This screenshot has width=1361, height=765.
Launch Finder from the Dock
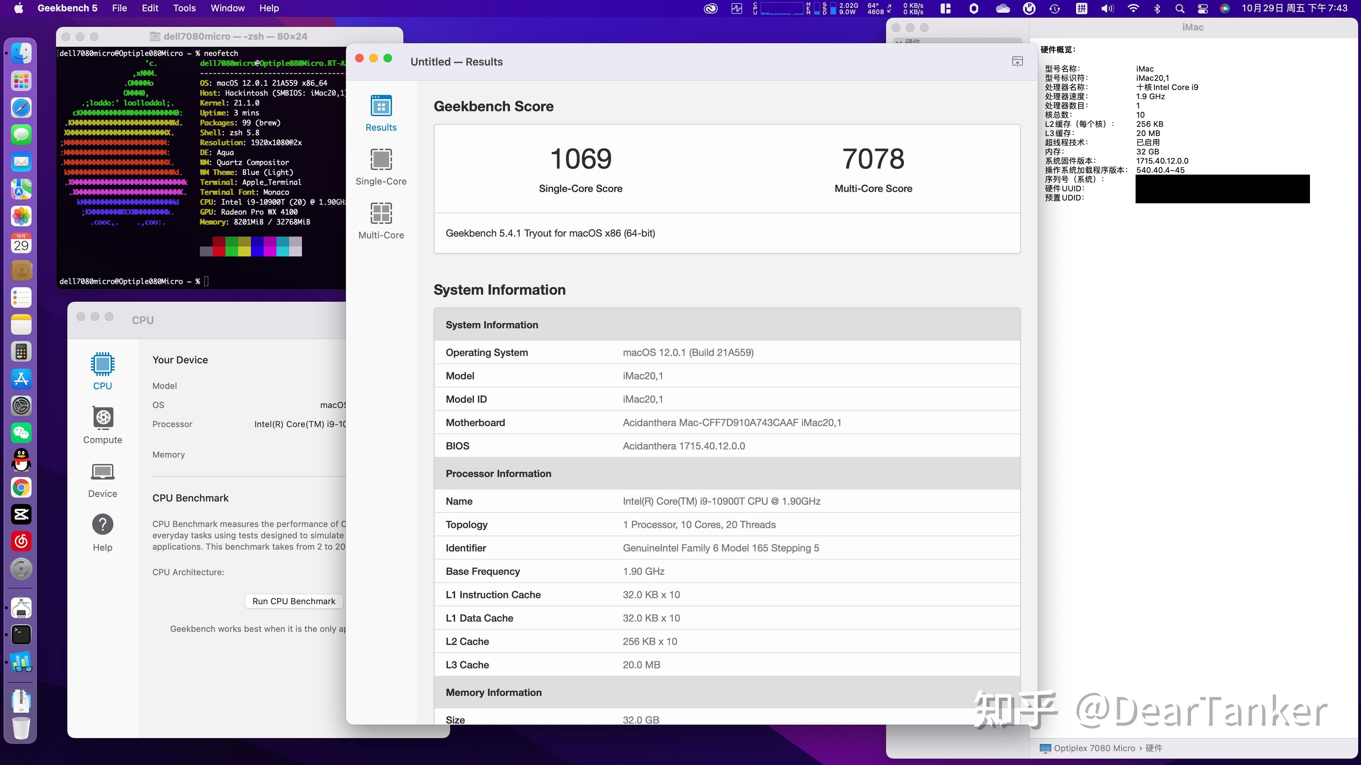point(21,53)
